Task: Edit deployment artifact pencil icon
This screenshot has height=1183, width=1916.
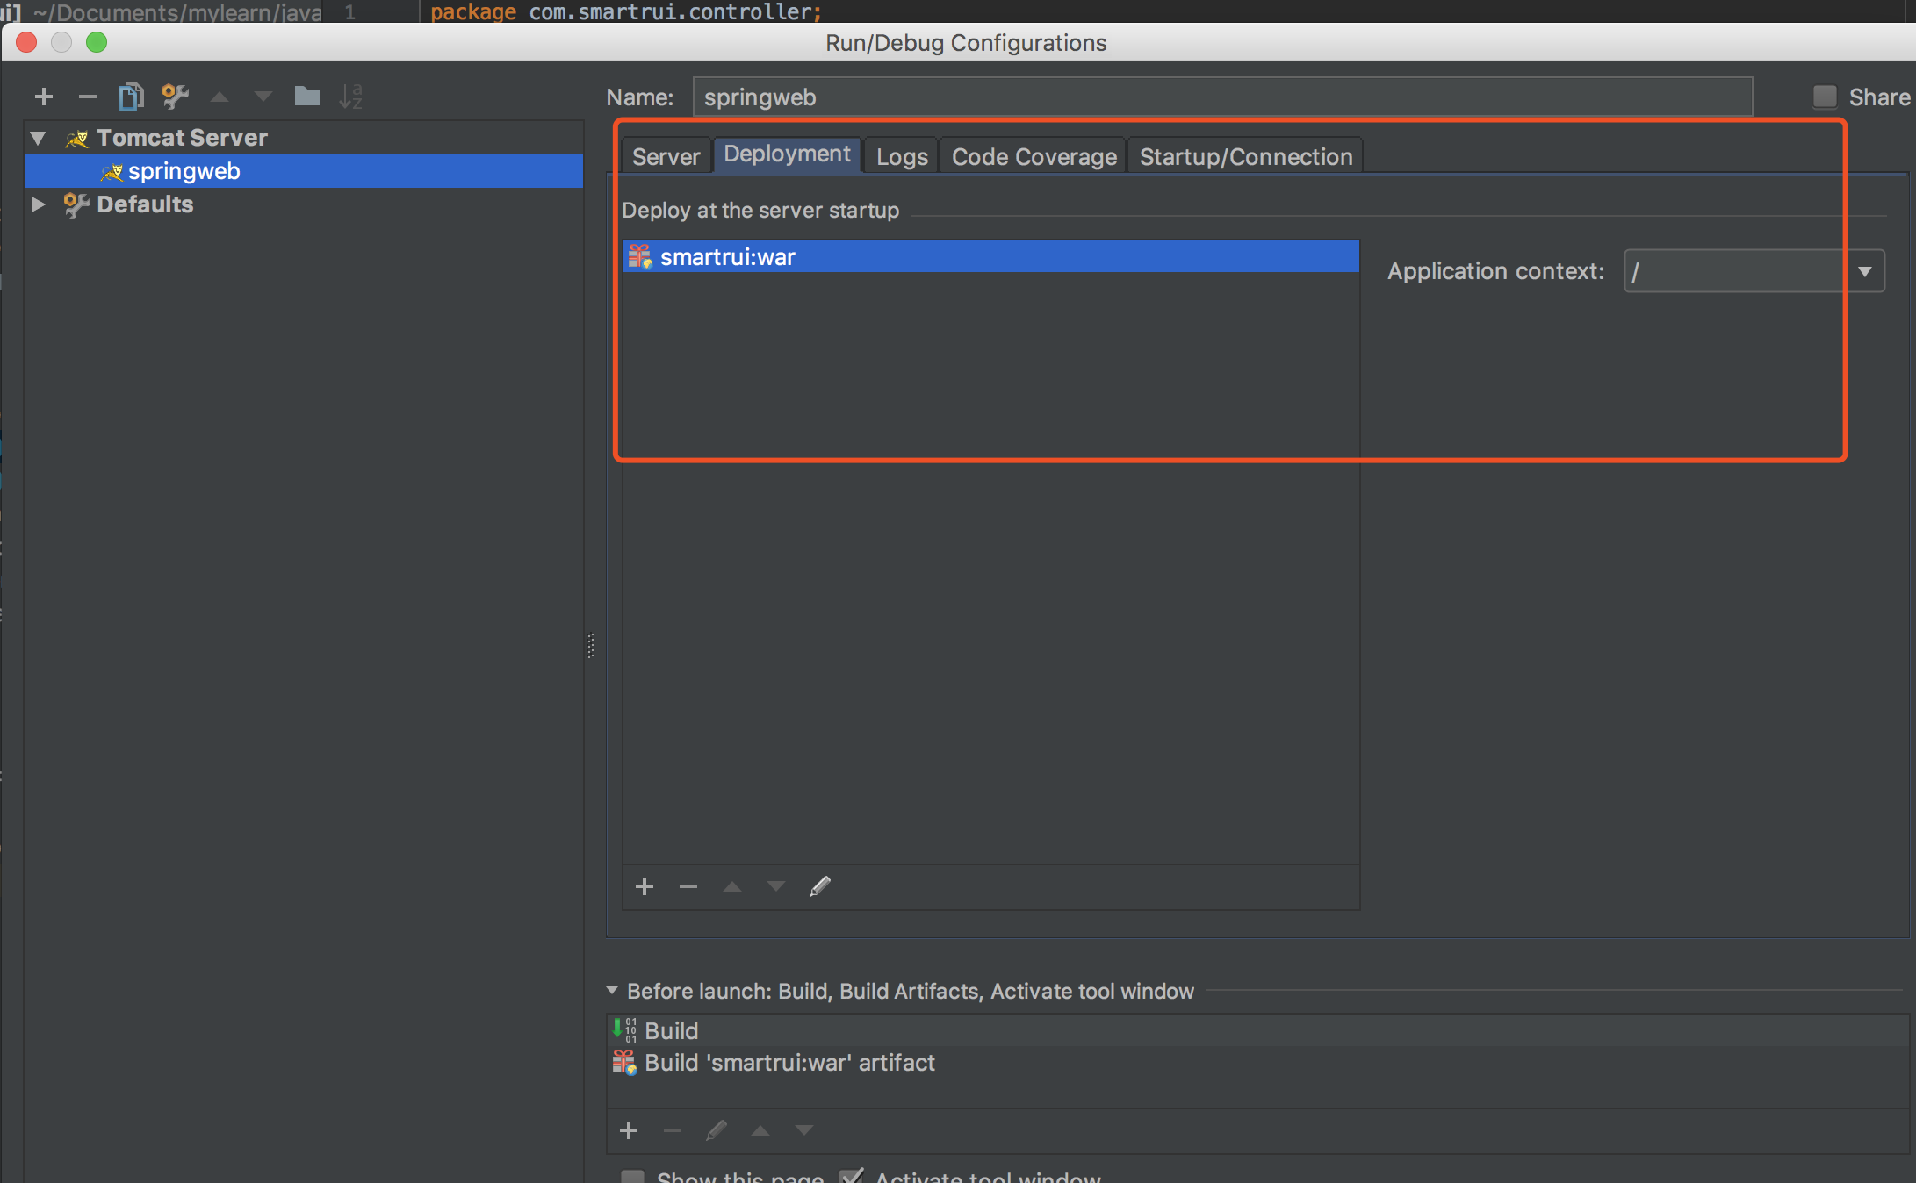Action: tap(820, 886)
